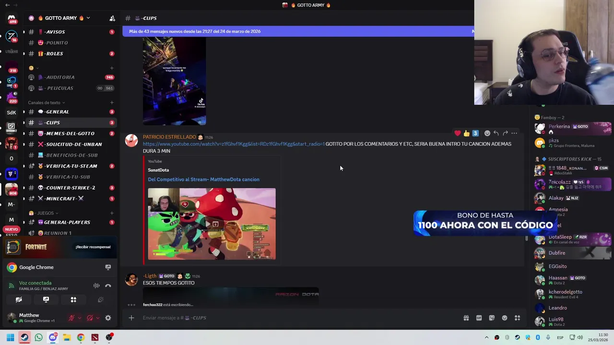The width and height of the screenshot is (614, 345).
Task: Open microphone input device dropdown arrow
Action: tap(80, 318)
